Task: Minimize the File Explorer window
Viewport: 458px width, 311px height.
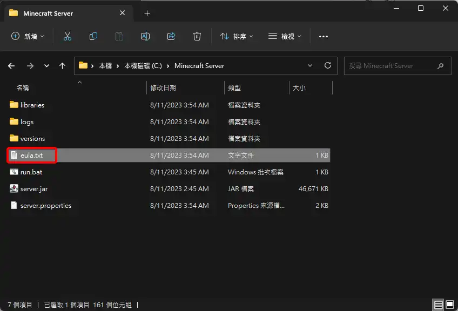Action: pyautogui.click(x=396, y=8)
